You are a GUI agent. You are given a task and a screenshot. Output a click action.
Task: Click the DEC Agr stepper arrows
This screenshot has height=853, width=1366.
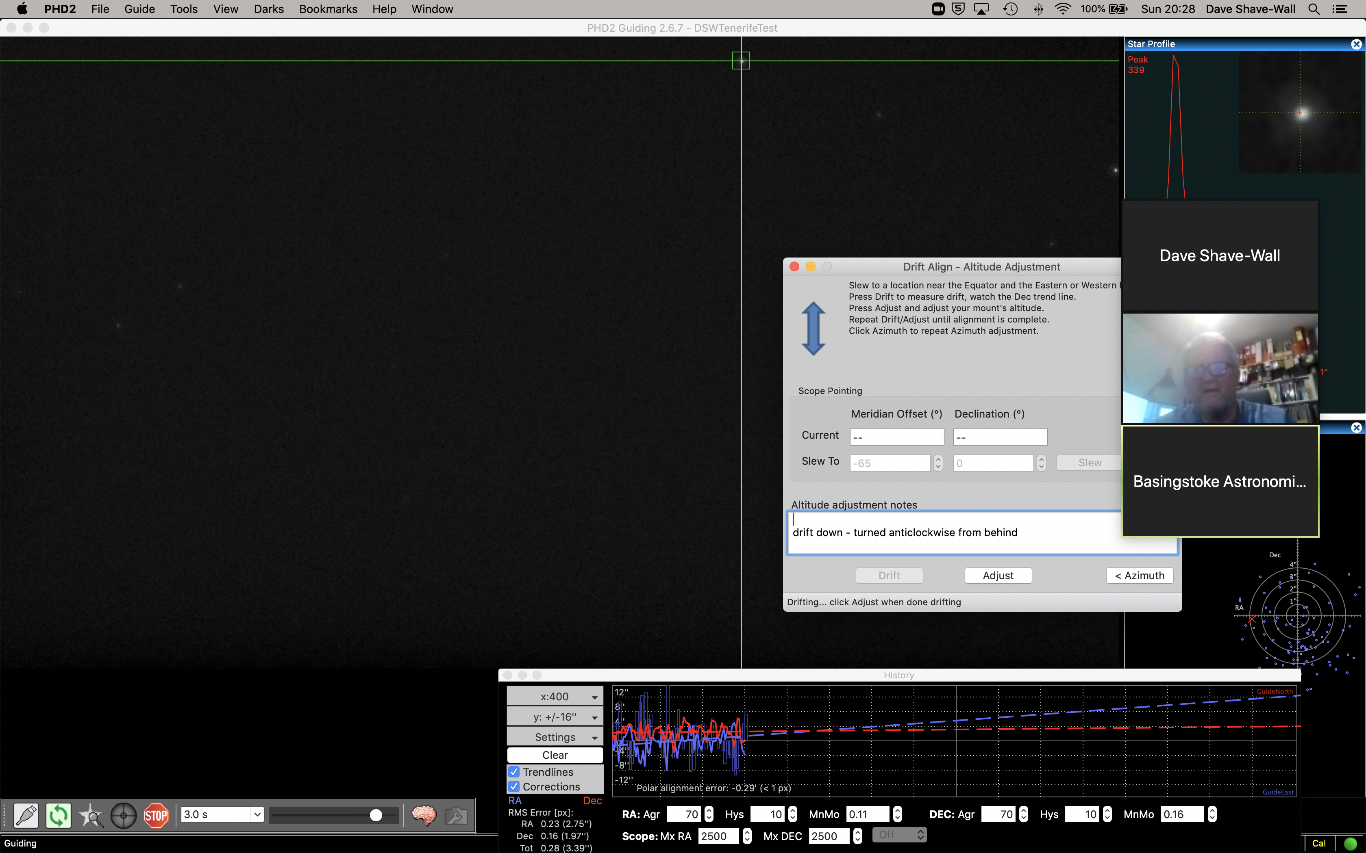pos(1023,815)
